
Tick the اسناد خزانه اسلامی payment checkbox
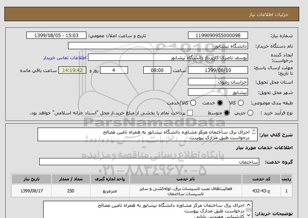coord(190,113)
